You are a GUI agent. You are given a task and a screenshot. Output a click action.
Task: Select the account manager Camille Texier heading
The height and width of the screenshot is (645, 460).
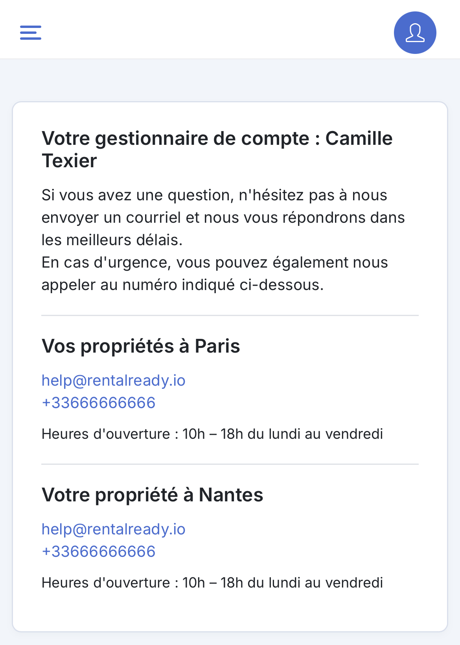217,150
